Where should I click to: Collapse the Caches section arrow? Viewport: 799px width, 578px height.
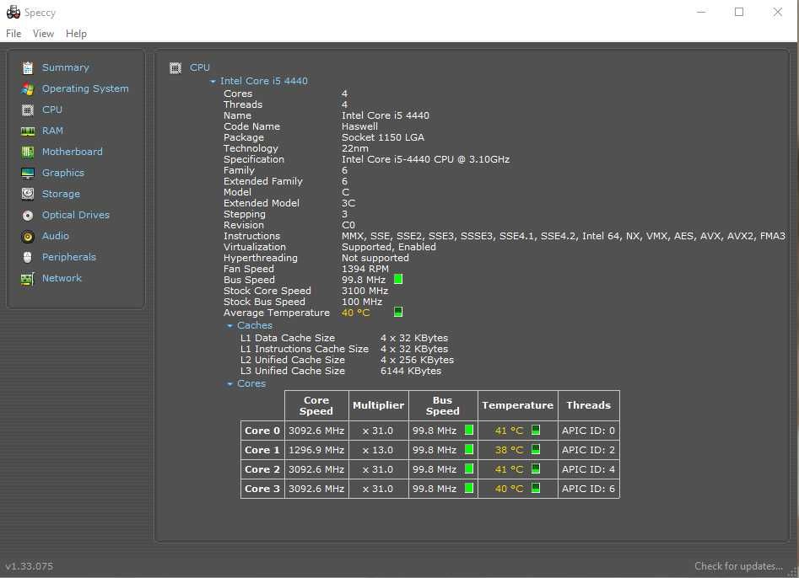229,325
